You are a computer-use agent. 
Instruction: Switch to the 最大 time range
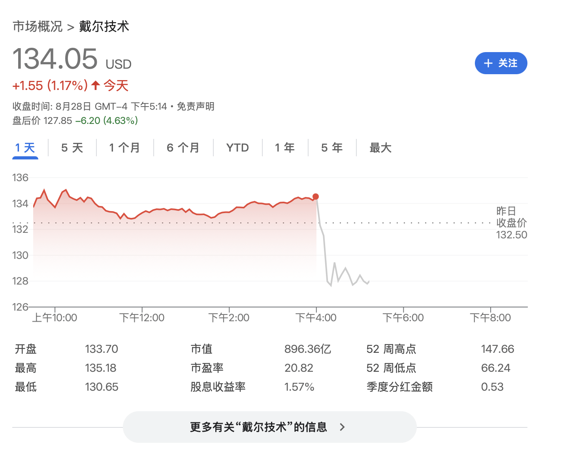[380, 148]
